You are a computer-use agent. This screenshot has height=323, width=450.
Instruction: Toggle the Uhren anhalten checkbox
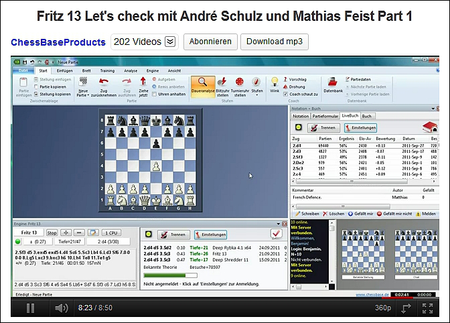[x=155, y=94]
